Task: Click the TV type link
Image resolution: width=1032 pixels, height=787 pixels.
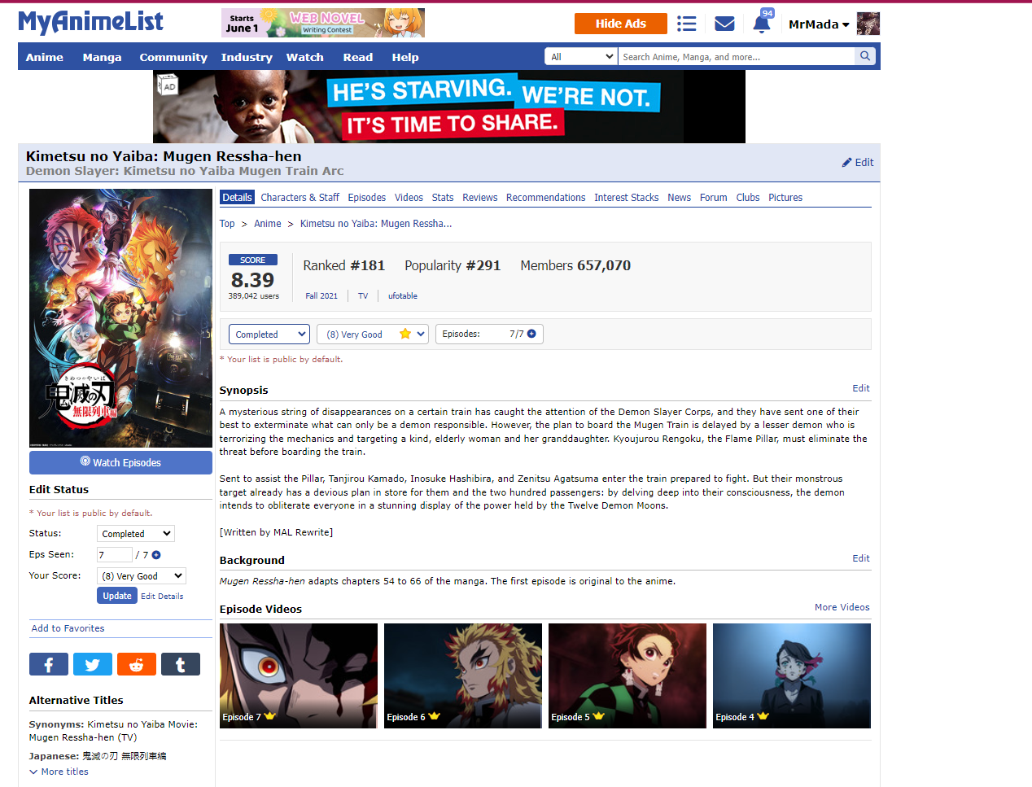Action: click(363, 296)
